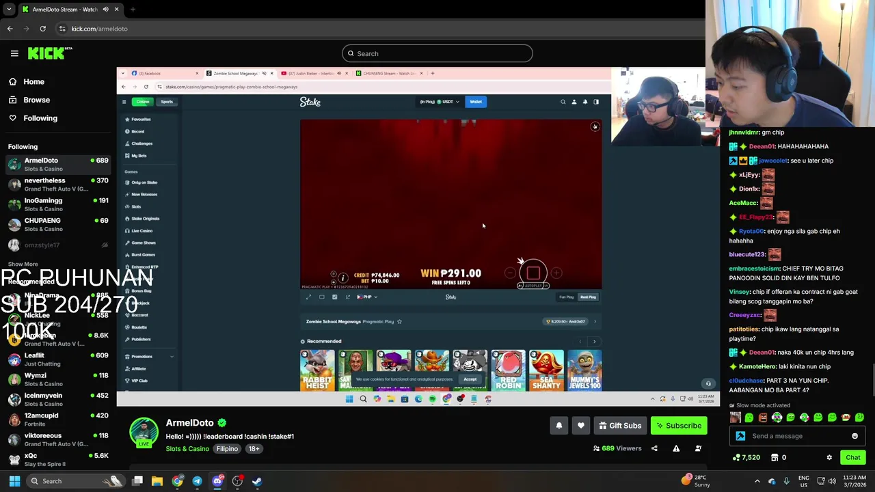The width and height of the screenshot is (875, 492).
Task: Toggle stream notifications bell
Action: [x=559, y=426]
